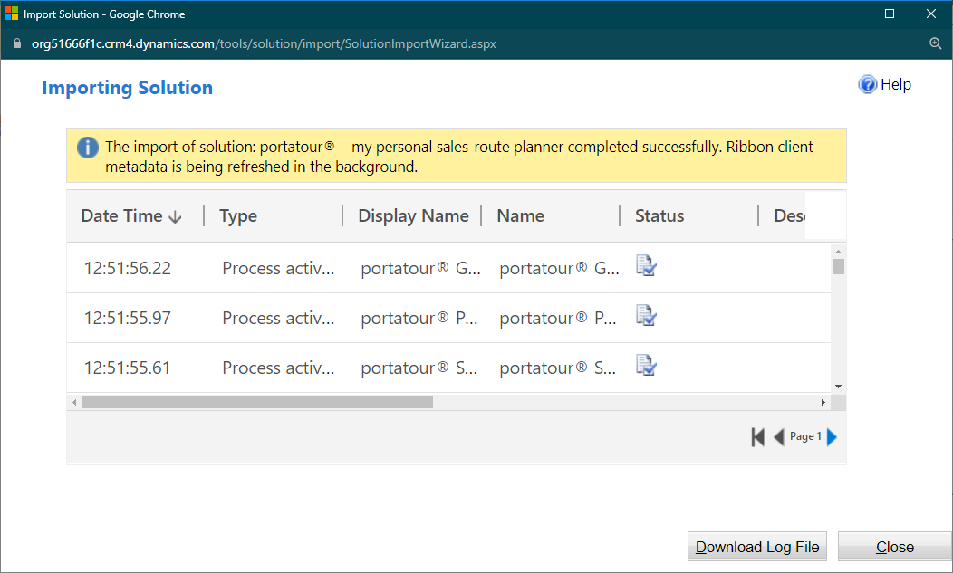Viewport: 953px width, 573px height.
Task: Sort by the Date Time column header
Action: click(121, 215)
